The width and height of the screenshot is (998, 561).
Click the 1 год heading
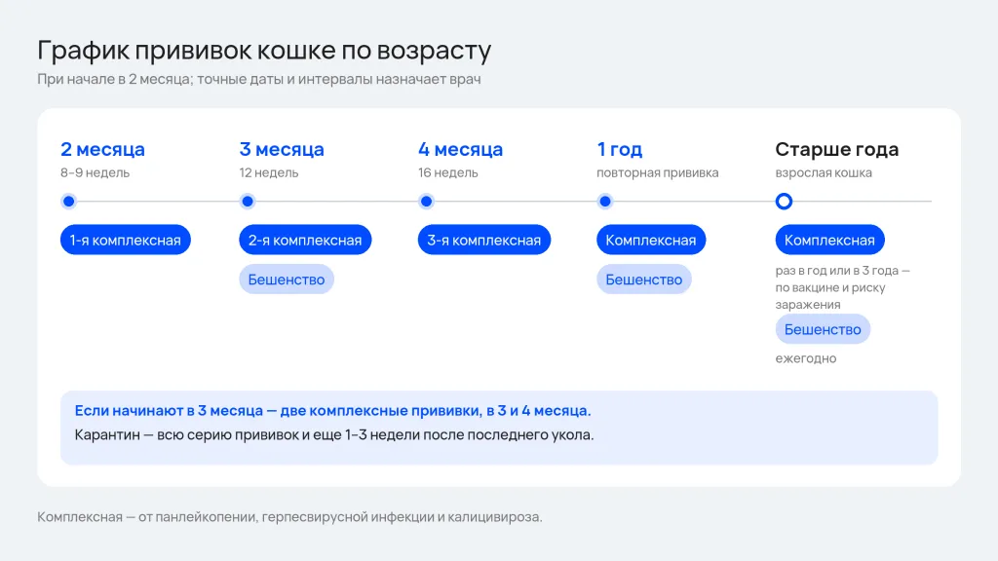coord(619,149)
